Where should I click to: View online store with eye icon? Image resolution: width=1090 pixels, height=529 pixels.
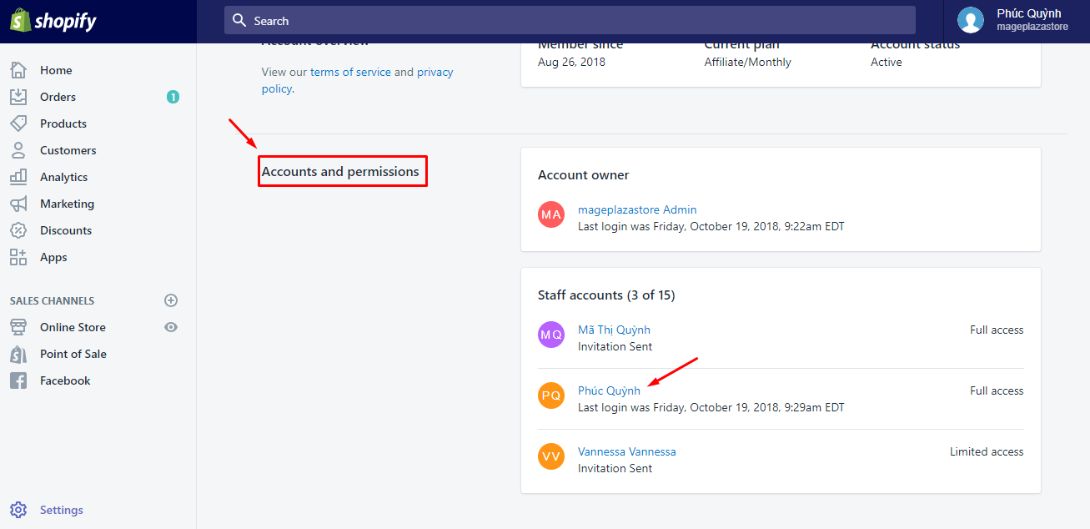pos(171,327)
